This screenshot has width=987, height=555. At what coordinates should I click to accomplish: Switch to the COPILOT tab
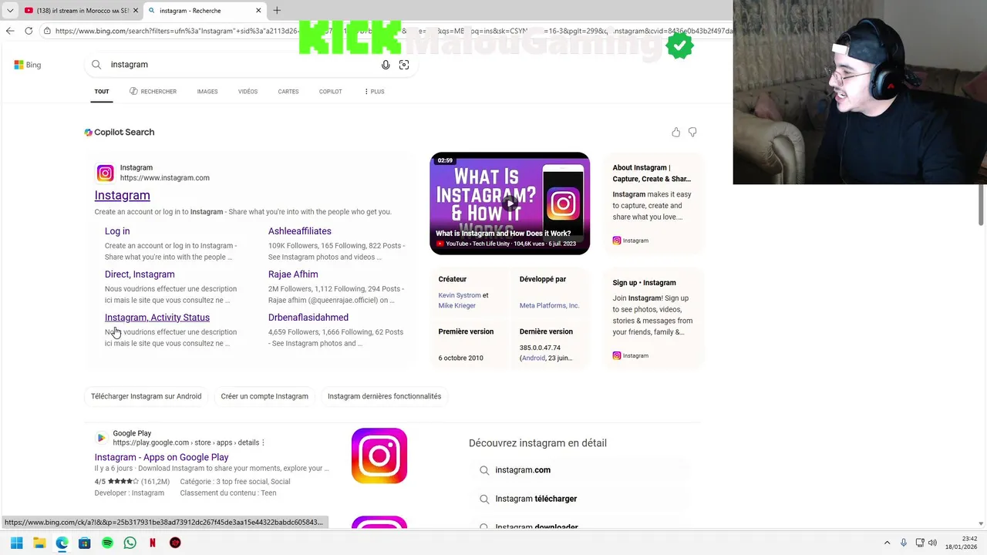coord(331,92)
